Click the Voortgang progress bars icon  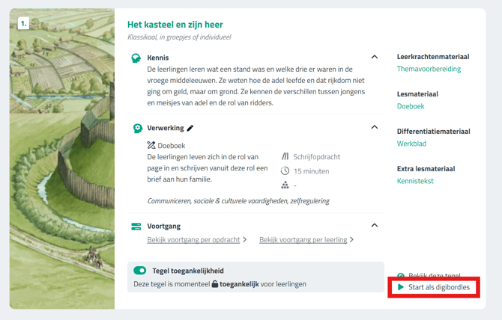coord(136,226)
